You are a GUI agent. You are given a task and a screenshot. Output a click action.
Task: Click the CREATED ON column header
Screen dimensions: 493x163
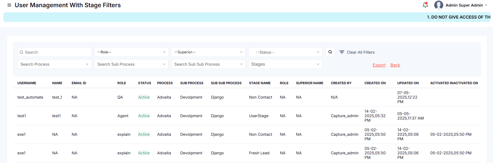pos(375,83)
